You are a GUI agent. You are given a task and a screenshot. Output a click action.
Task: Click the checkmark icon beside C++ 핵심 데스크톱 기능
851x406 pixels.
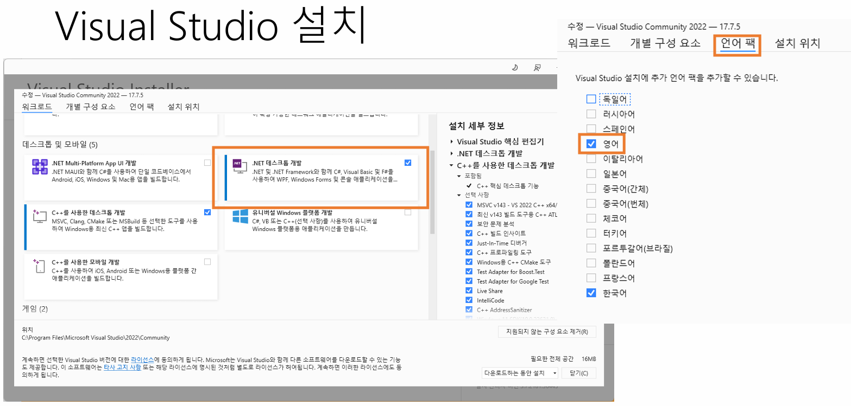tap(469, 186)
